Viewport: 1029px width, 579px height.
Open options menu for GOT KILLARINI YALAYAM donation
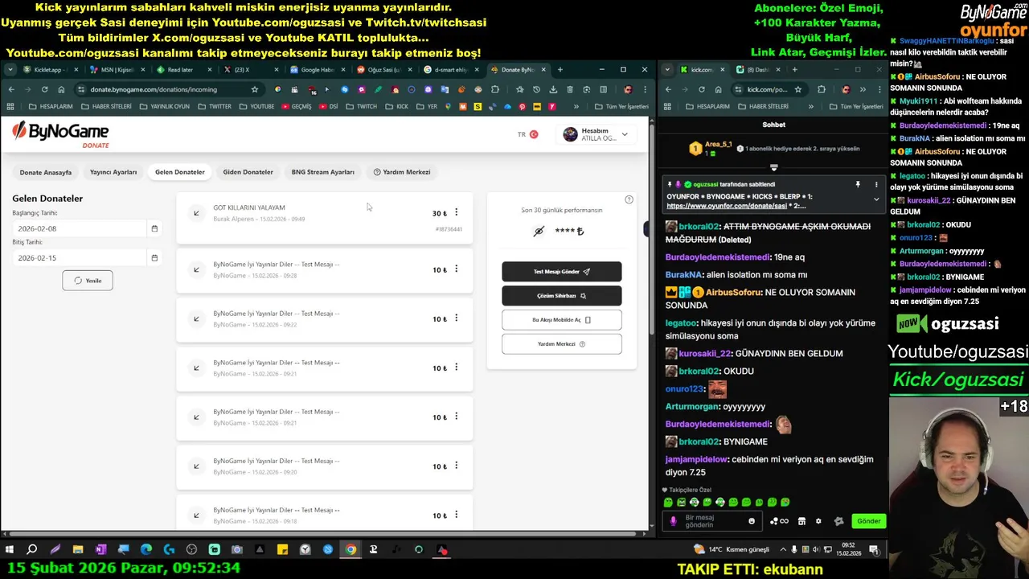click(456, 212)
